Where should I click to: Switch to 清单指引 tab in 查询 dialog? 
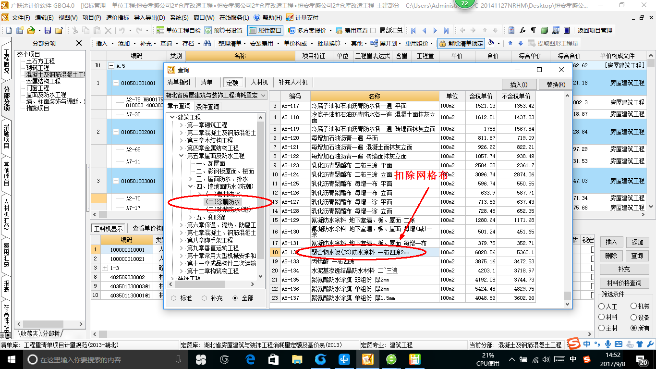pyautogui.click(x=179, y=83)
